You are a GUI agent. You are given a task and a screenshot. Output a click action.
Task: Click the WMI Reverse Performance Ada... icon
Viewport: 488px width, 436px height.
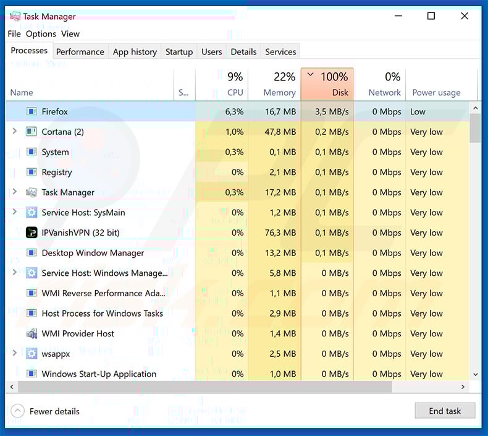click(32, 293)
